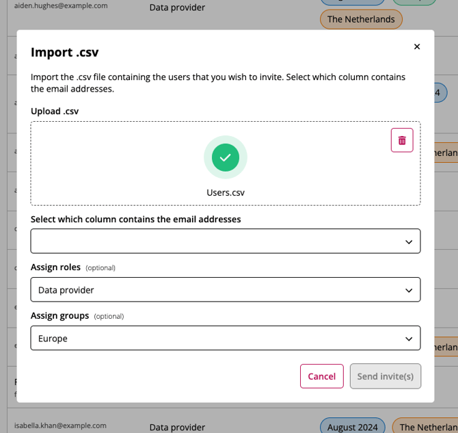Viewport: 458px width, 433px height.
Task: Click Data provider in Aiden's row
Action: click(177, 8)
